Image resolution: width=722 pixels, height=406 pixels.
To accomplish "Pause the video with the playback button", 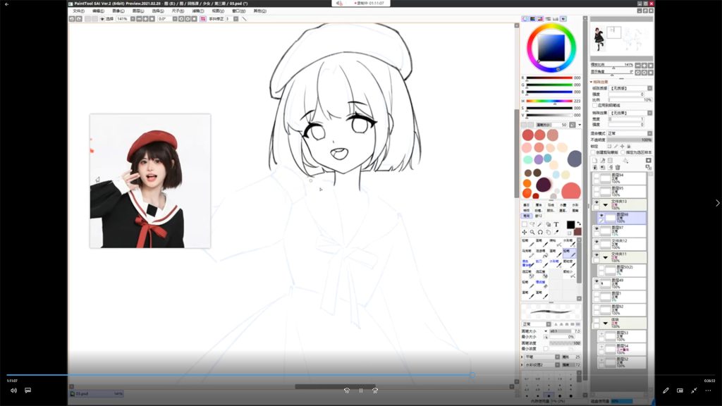I will [360, 390].
